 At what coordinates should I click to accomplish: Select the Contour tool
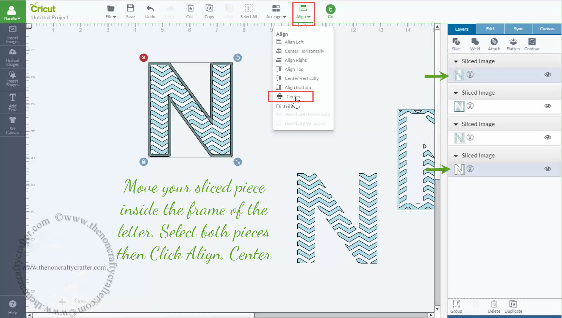(532, 44)
